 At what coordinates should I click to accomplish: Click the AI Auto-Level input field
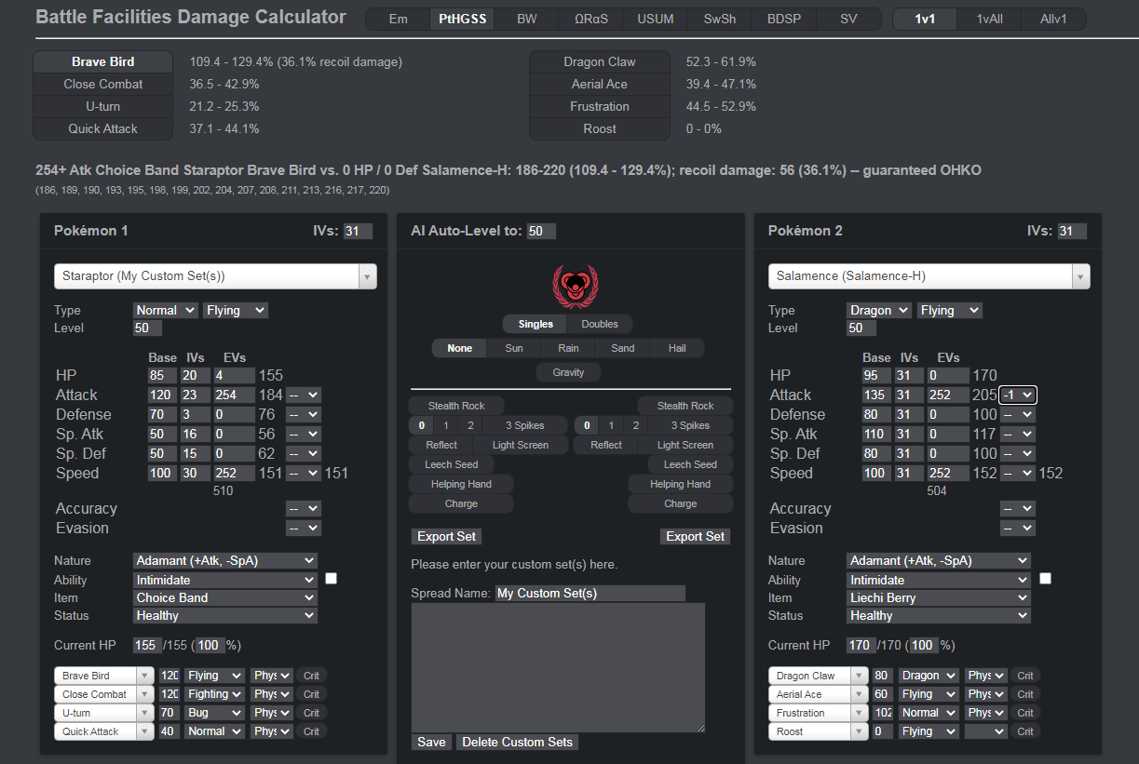541,231
